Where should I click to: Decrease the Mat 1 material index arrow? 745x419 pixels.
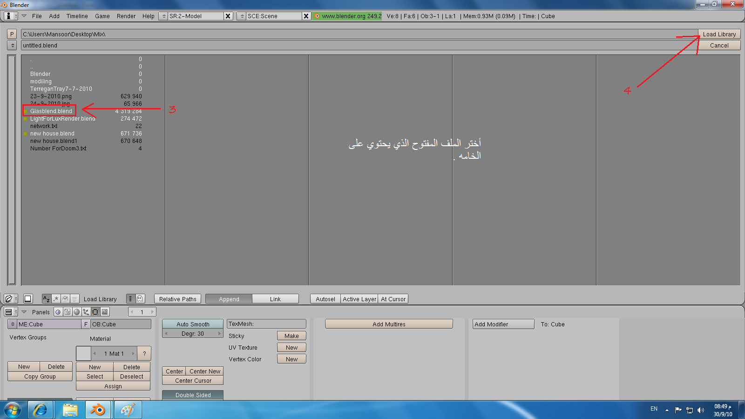[95, 353]
